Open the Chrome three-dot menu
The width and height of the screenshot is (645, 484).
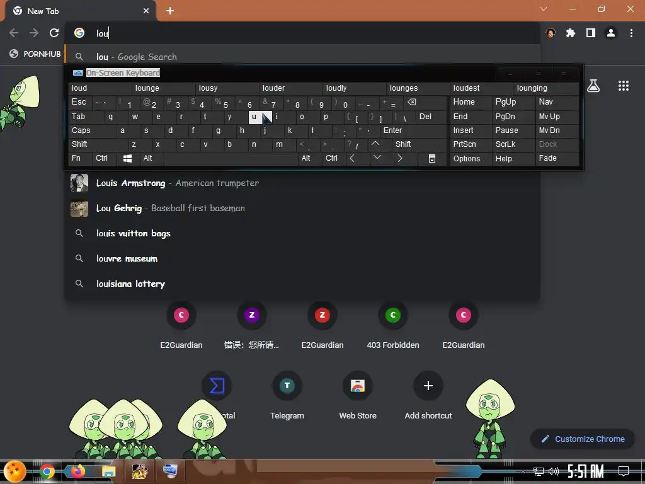[x=631, y=33]
